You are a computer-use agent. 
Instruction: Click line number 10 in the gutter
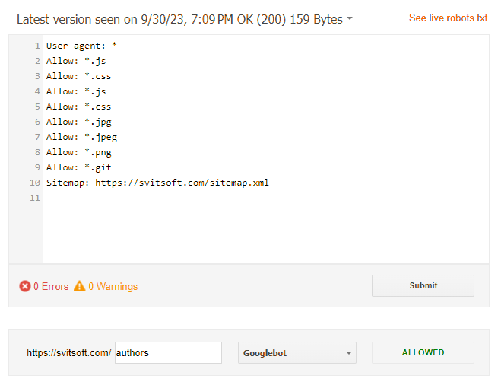pos(35,183)
